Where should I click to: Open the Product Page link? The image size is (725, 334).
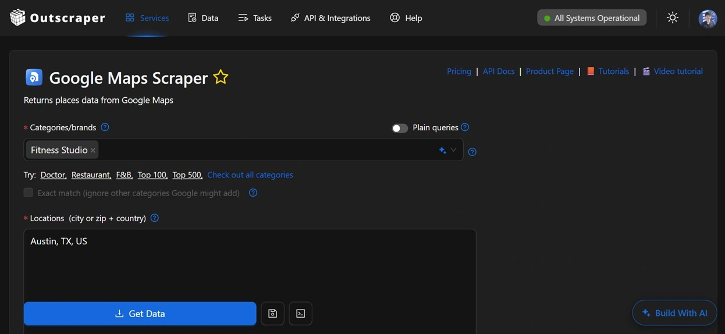point(550,71)
